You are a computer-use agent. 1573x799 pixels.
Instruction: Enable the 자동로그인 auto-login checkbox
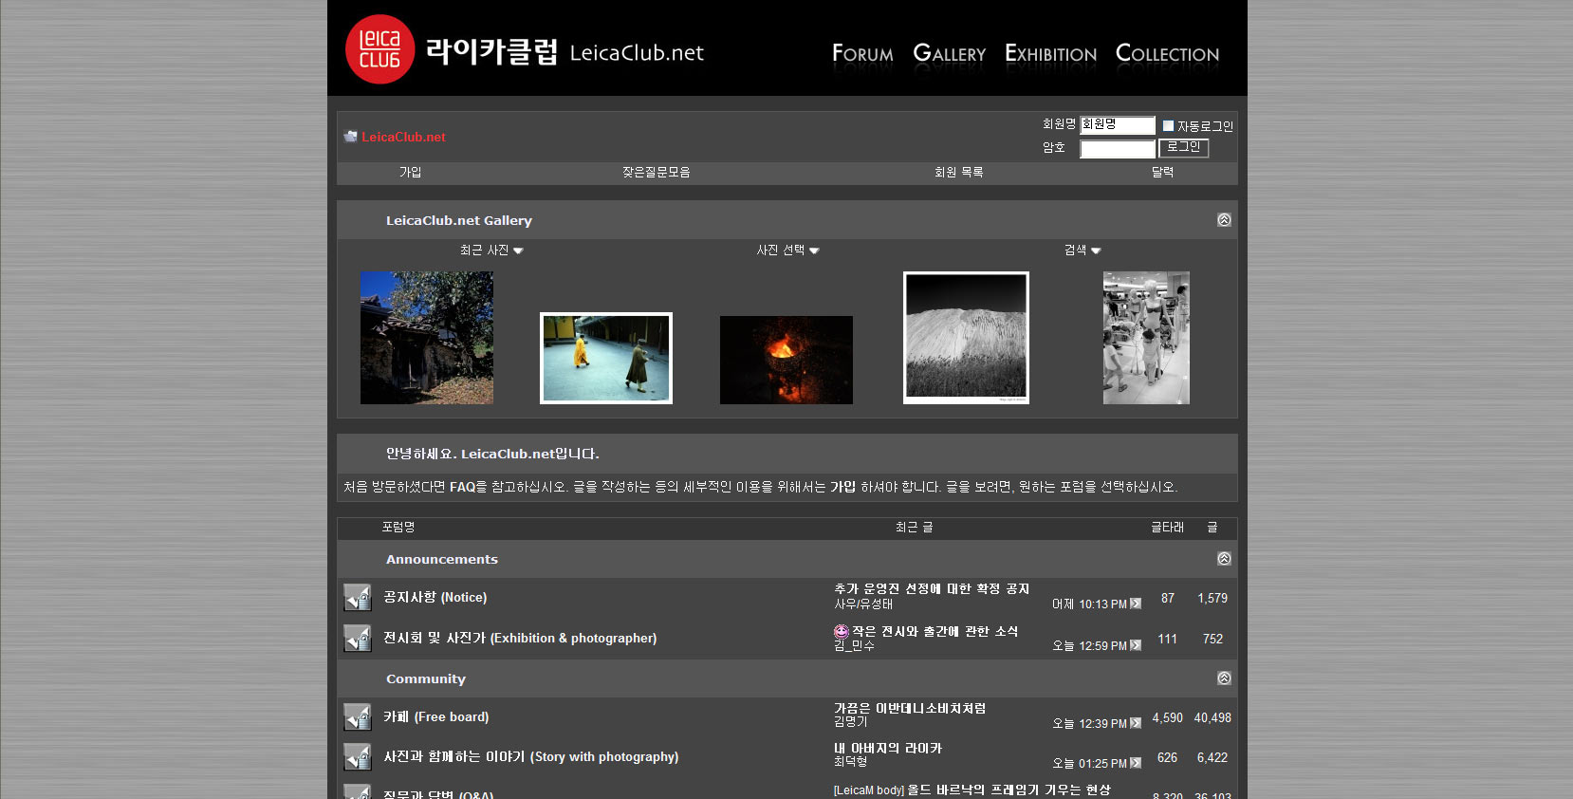tap(1168, 125)
